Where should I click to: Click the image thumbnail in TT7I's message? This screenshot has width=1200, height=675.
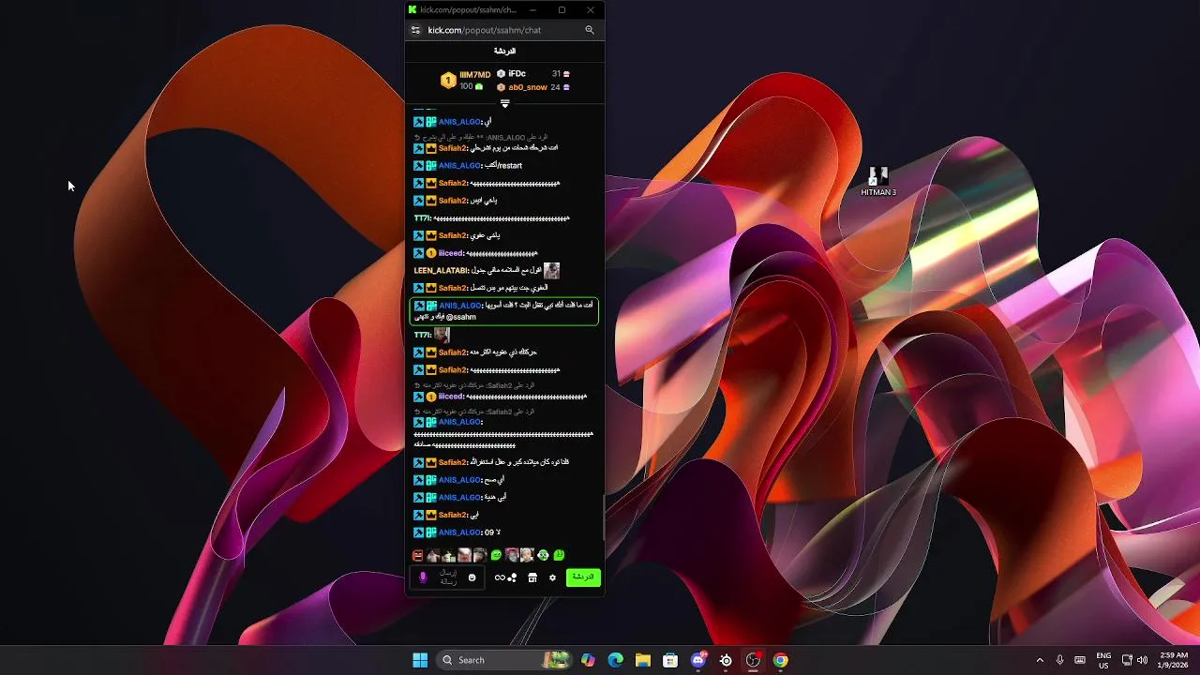(x=442, y=335)
